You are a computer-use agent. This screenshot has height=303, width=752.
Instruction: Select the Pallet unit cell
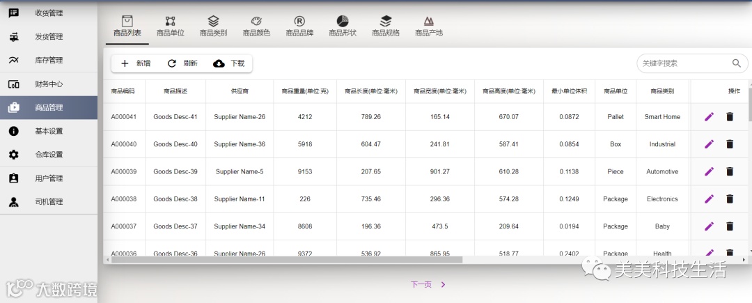[616, 116]
